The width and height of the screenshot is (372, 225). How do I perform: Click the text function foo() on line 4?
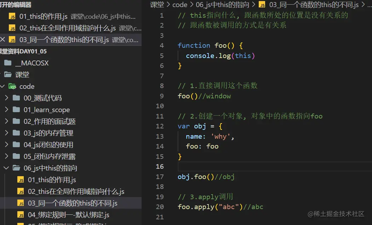point(206,46)
